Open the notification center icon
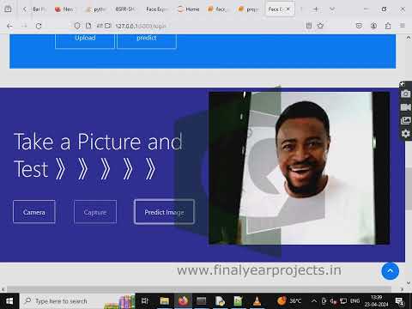This screenshot has height=309, width=412. pyautogui.click(x=399, y=301)
